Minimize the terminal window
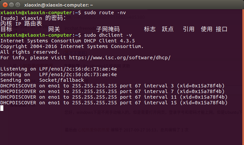The image size is (244, 145). 12,5
